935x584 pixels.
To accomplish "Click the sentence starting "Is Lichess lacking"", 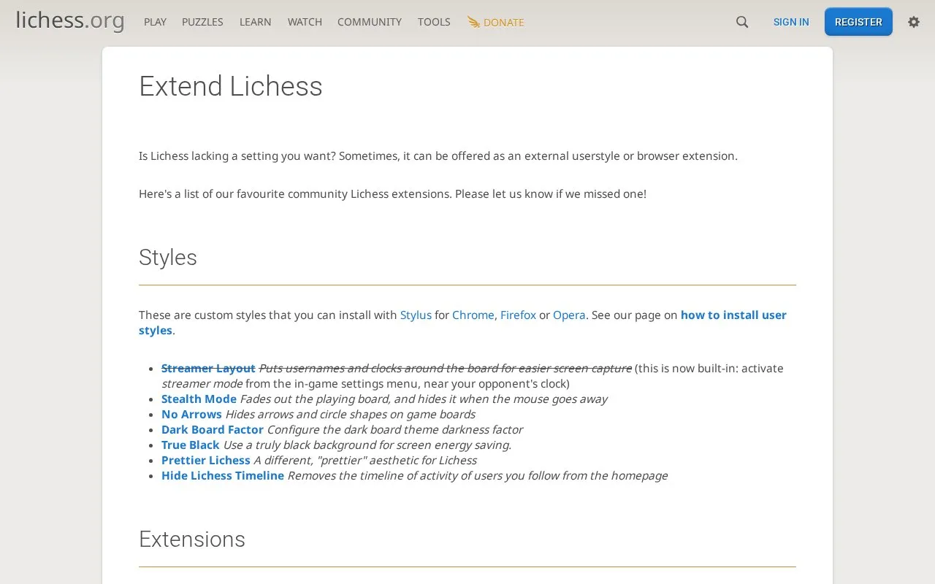I will (x=438, y=156).
